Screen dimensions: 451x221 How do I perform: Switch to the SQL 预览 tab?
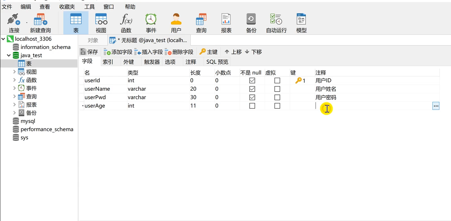point(217,62)
